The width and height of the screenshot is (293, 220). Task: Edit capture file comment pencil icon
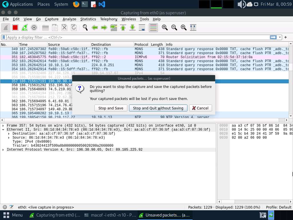click(11, 207)
